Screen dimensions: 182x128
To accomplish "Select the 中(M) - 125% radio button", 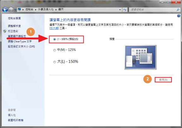I will tap(54, 50).
